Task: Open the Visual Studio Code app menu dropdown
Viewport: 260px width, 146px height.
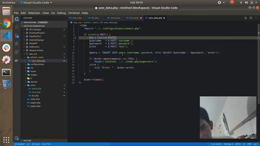Action: point(36,2)
